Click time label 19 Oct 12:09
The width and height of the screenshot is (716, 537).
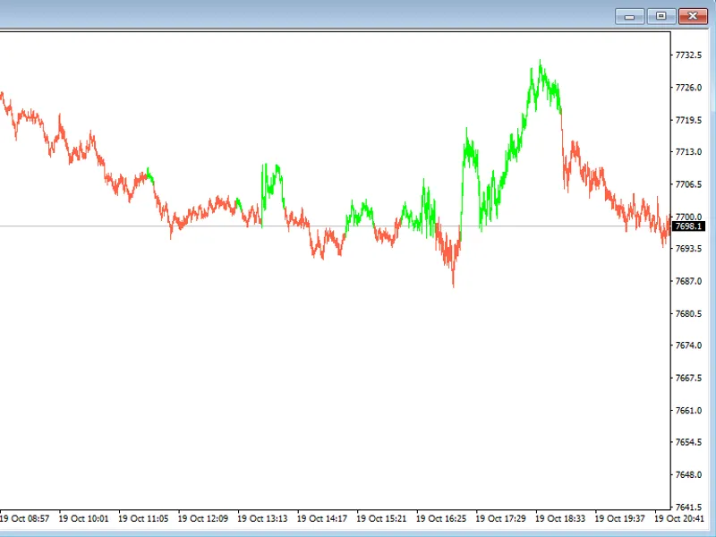pos(203,519)
